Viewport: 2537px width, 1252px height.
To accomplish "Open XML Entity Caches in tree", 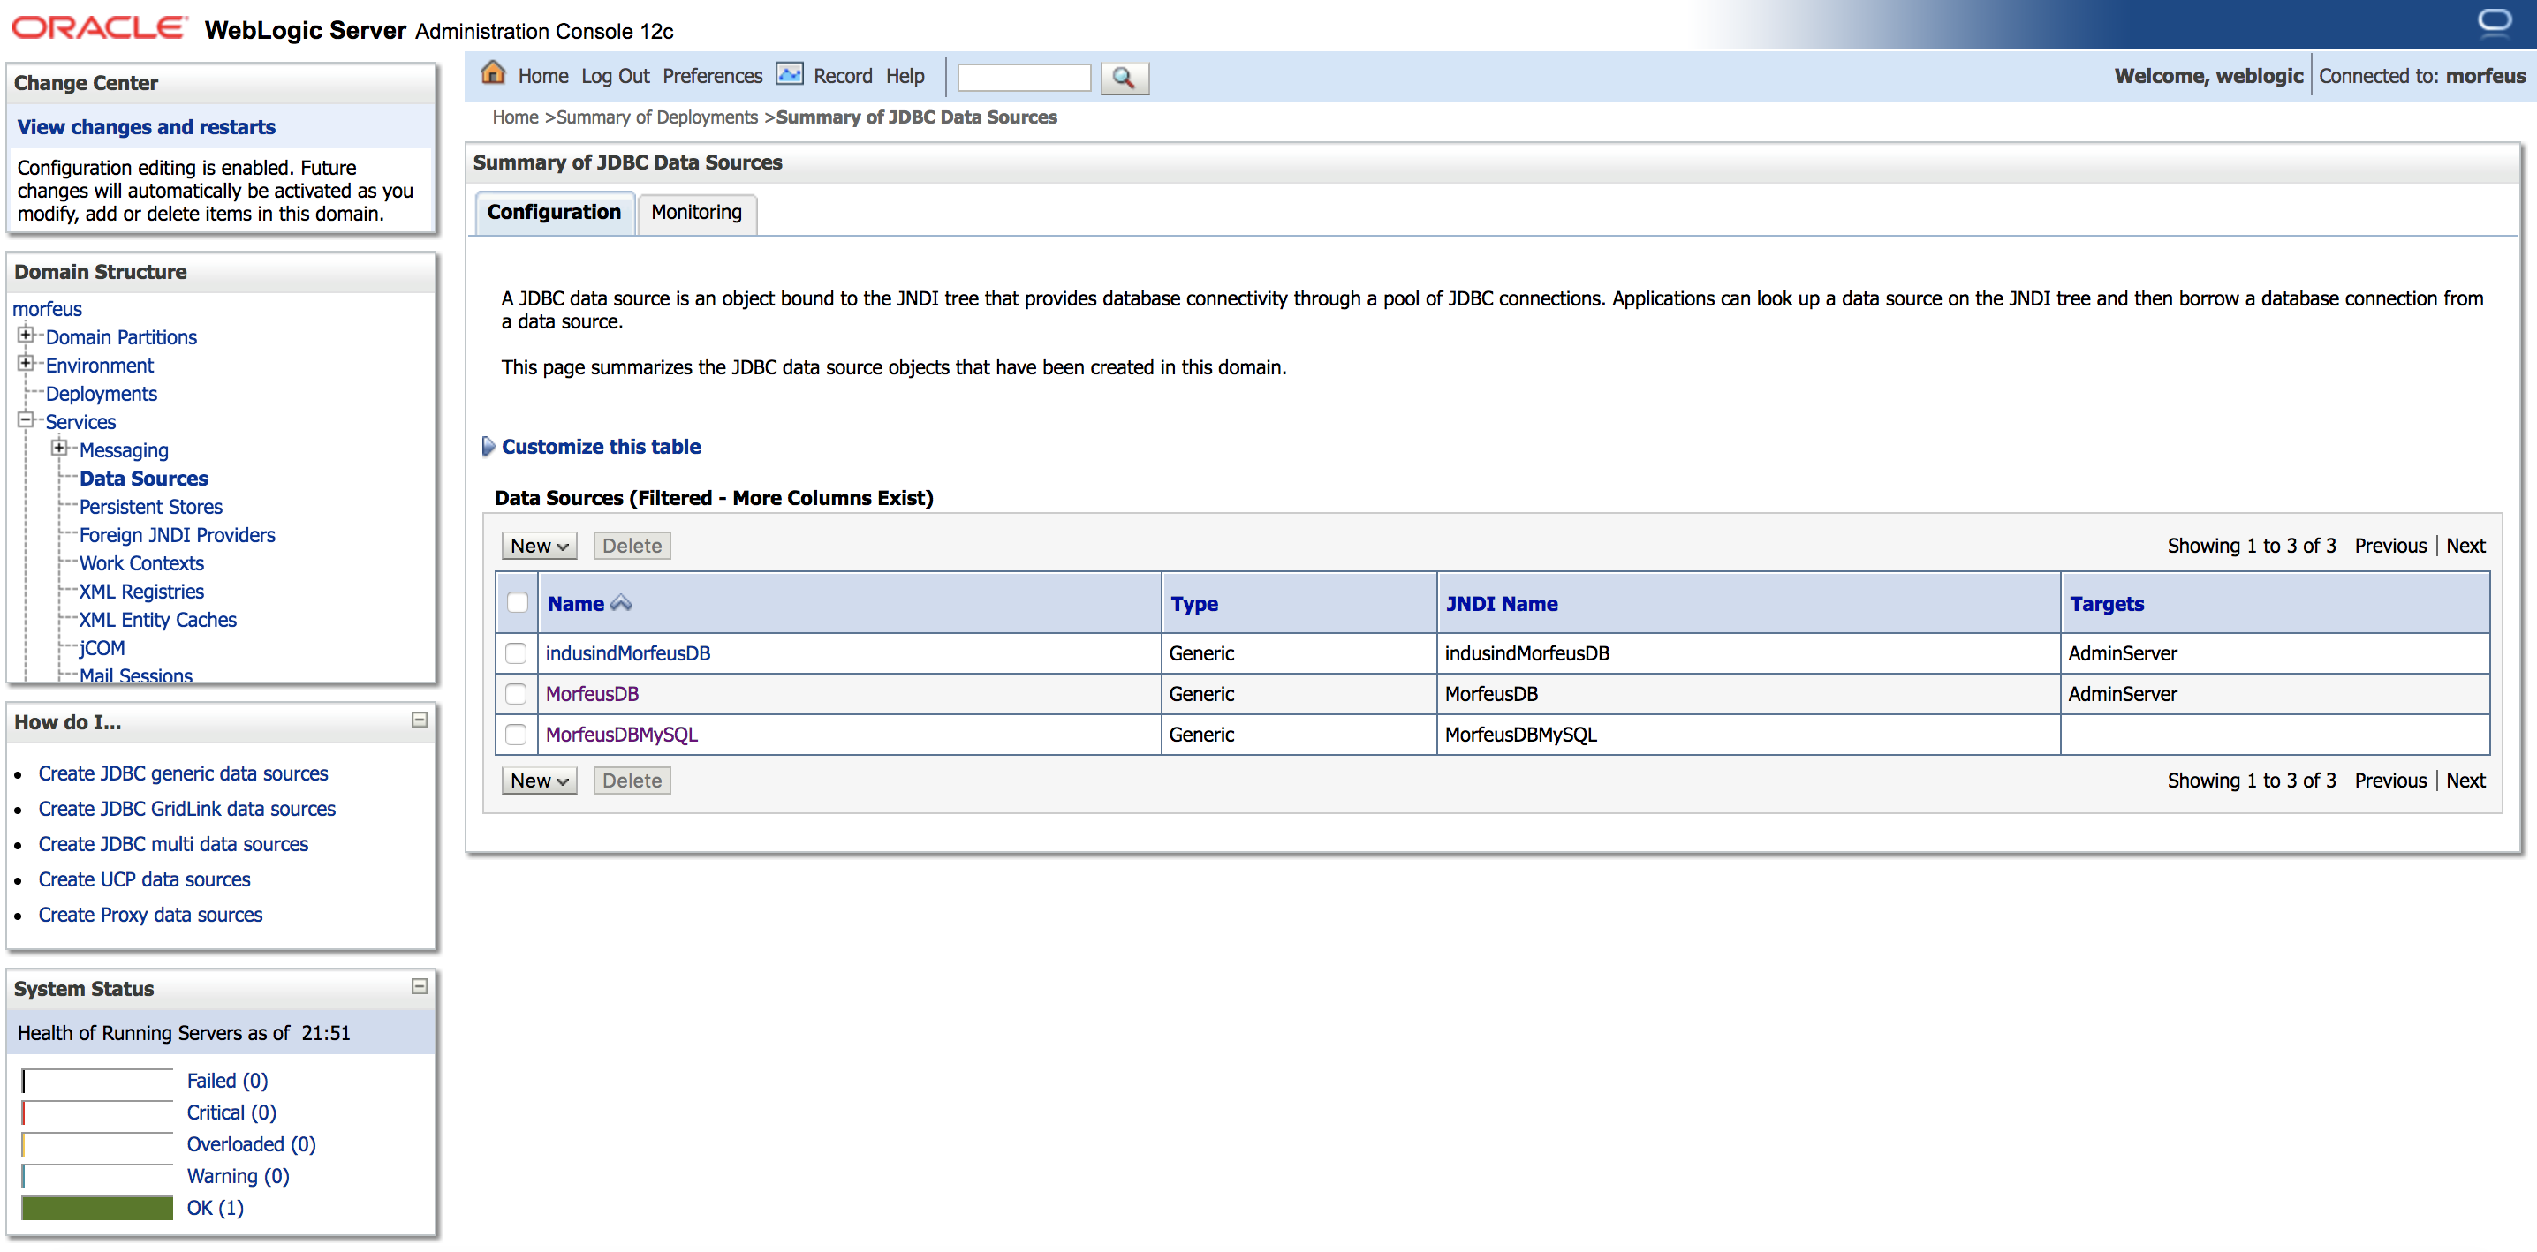I will click(x=157, y=620).
